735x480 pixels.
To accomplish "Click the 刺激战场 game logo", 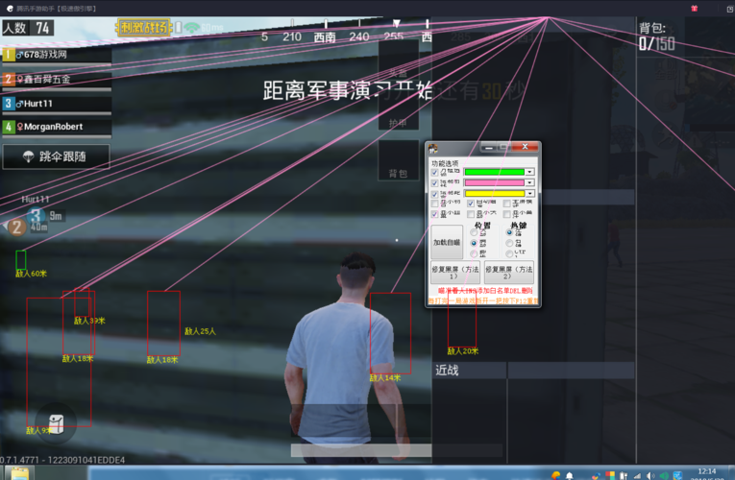I will click(x=144, y=28).
